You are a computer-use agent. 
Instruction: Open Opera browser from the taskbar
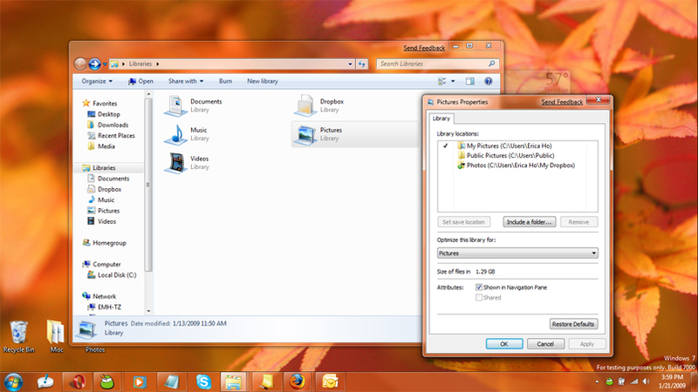coord(77,382)
